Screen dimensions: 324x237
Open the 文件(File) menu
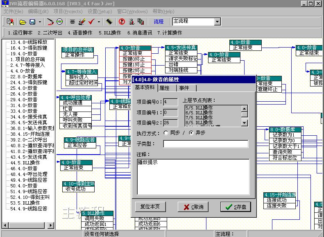(x=14, y=11)
